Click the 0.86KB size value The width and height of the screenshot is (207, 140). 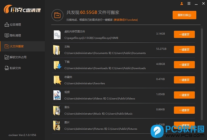point(160,110)
